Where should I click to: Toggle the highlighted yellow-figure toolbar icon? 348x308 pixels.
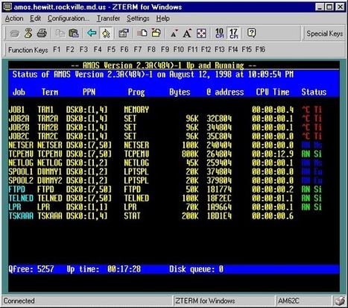pos(106,34)
